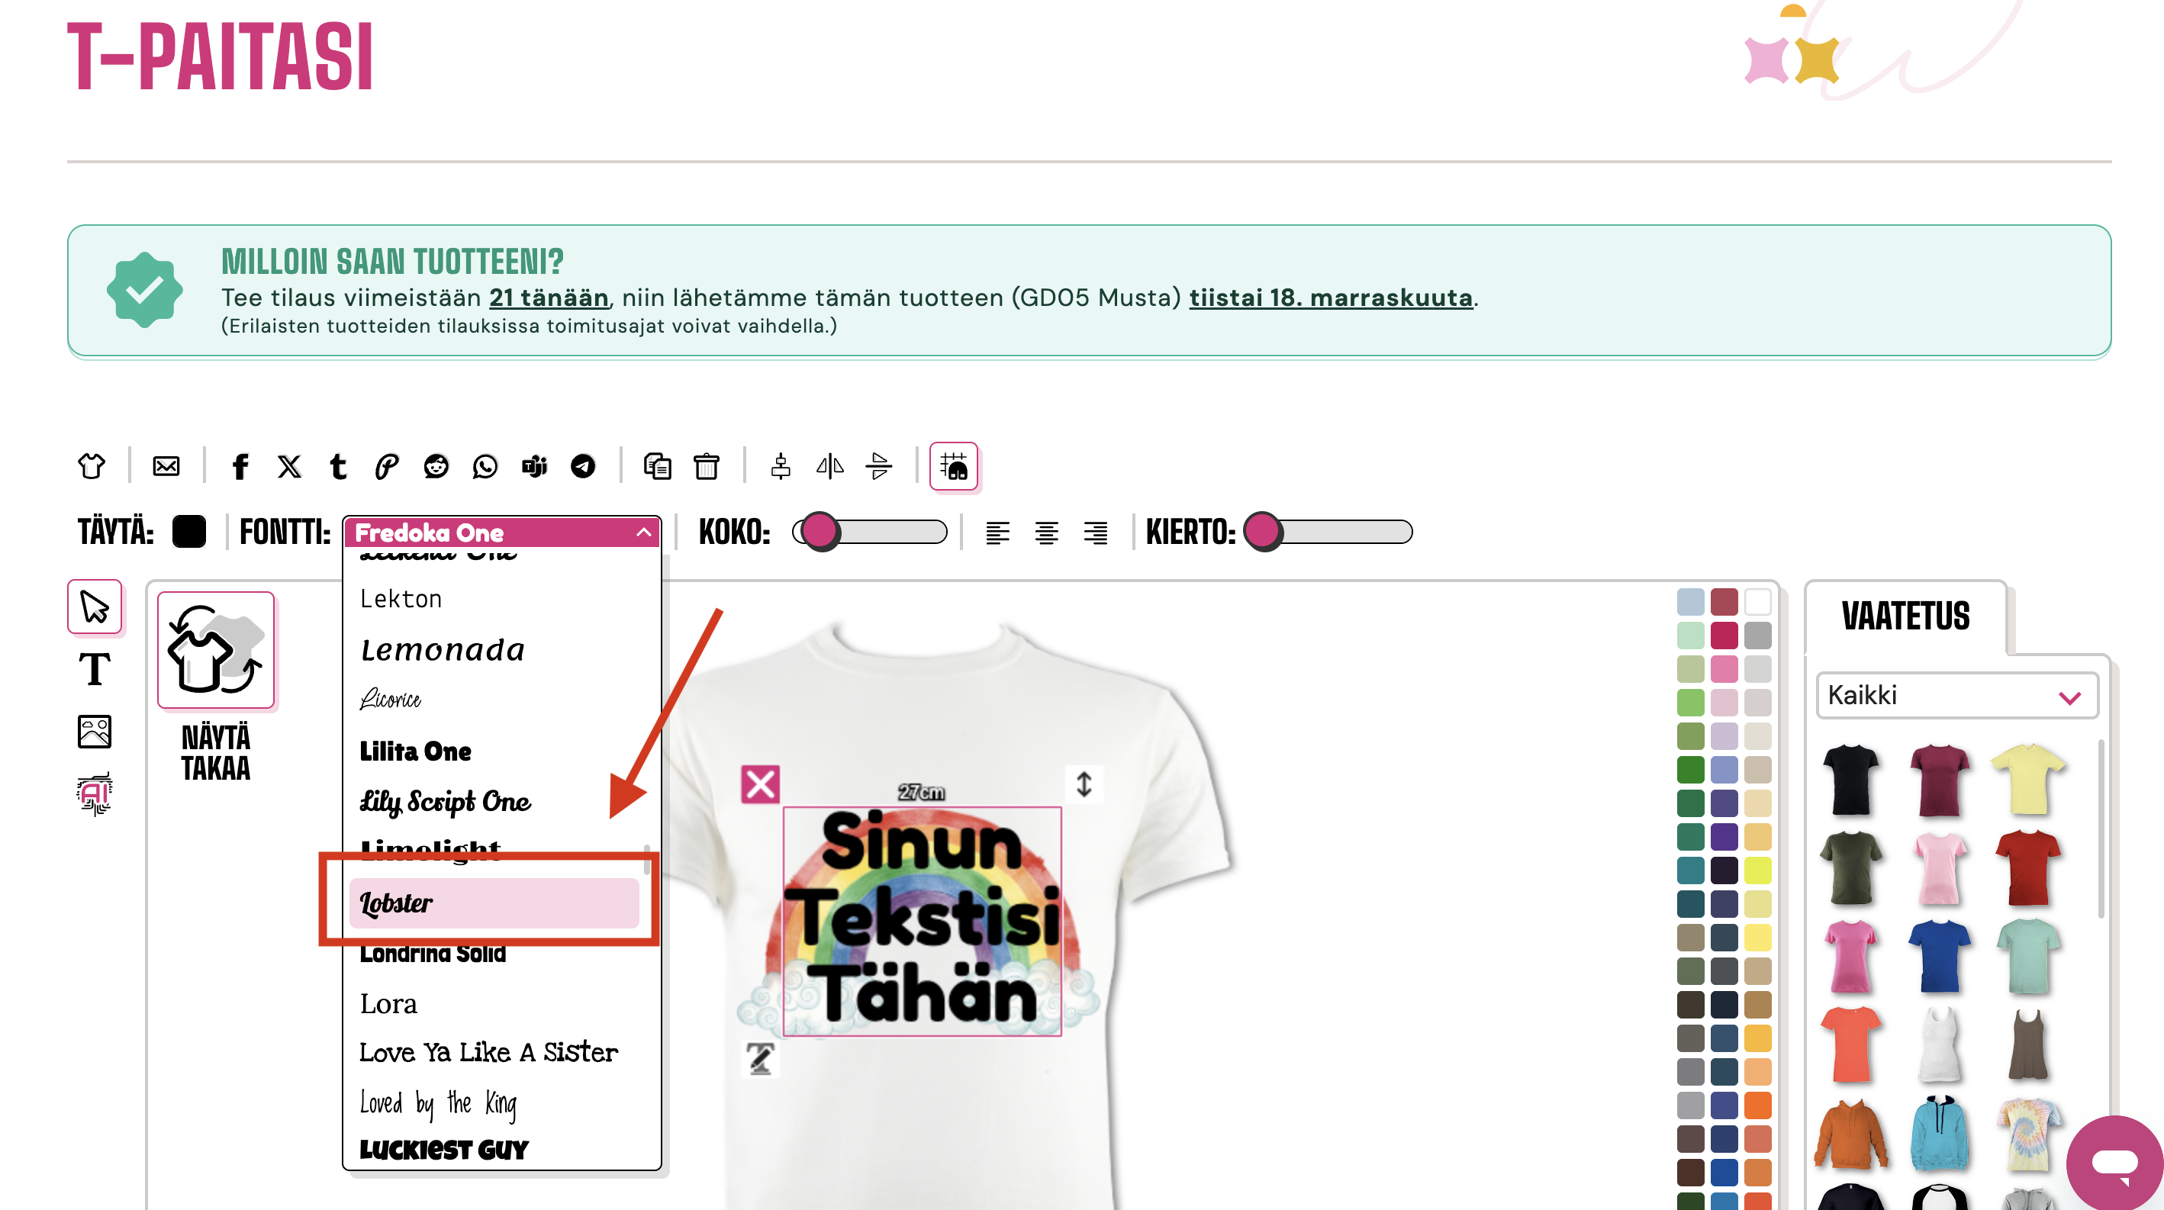The image size is (2164, 1210).
Task: Set text alignment to center
Action: (1047, 533)
